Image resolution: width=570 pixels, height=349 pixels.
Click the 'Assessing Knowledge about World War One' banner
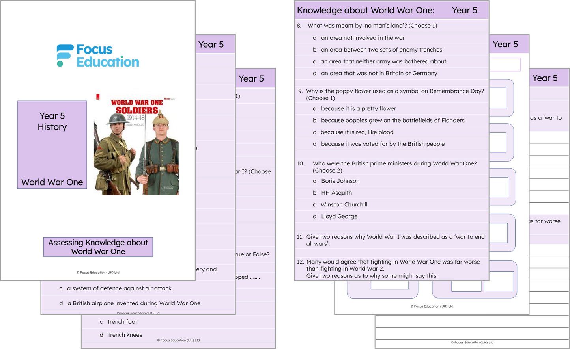pos(98,247)
